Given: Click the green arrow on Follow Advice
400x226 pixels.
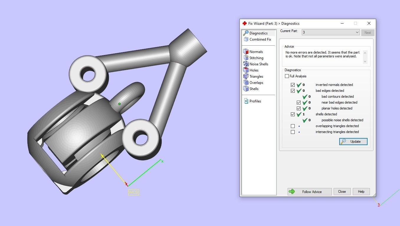Looking at the screenshot, I should tap(292, 192).
